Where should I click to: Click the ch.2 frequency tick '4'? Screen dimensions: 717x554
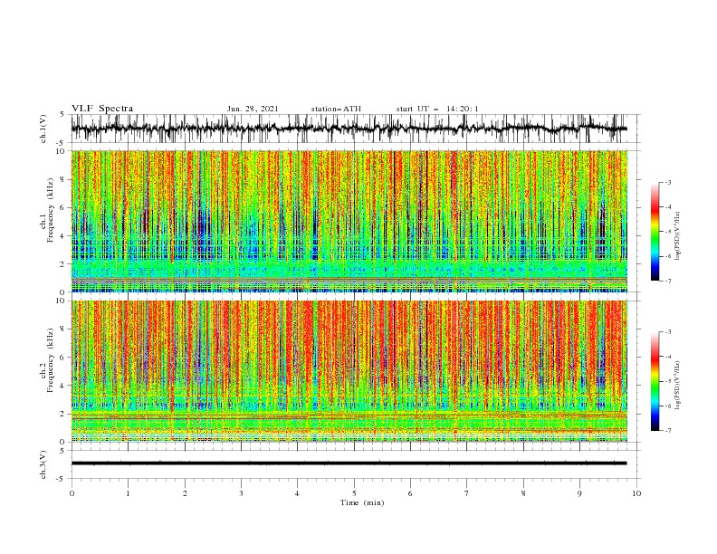[64, 386]
